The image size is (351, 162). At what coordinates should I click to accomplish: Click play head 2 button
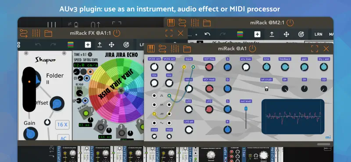coord(101,127)
